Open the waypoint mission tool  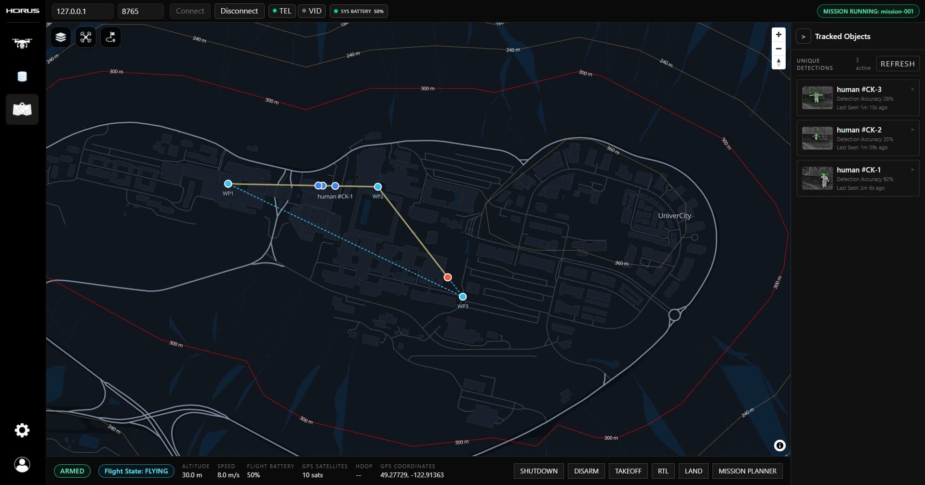pos(110,37)
